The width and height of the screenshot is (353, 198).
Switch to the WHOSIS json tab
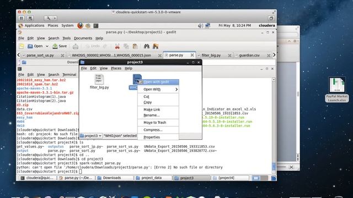pyautogui.click(x=111, y=55)
